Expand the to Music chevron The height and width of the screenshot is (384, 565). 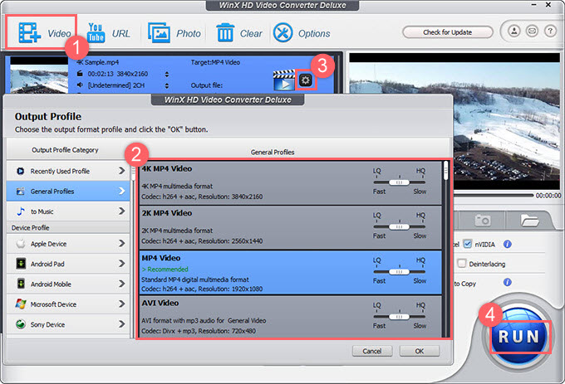click(122, 211)
